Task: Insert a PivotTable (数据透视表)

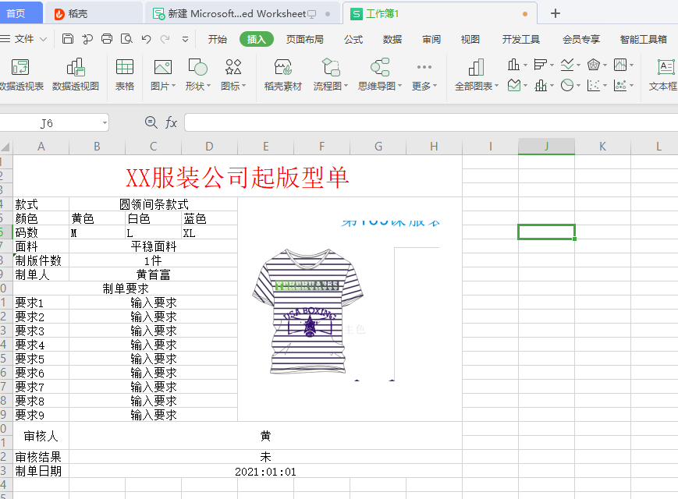Action: 20,75
